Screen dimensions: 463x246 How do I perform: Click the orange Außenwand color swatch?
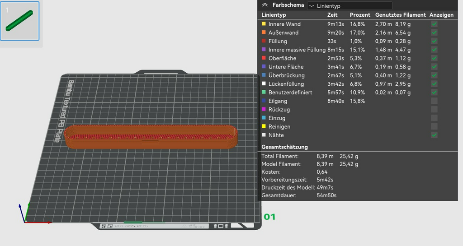click(264, 32)
